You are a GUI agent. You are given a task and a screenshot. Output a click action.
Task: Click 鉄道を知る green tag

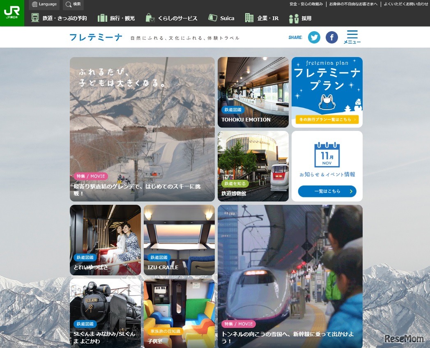[x=235, y=183]
